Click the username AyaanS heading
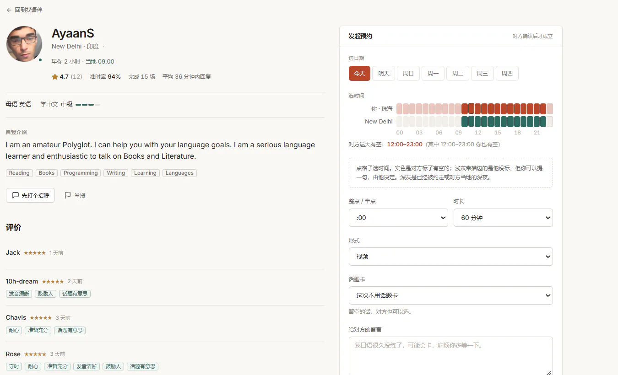 [x=73, y=33]
